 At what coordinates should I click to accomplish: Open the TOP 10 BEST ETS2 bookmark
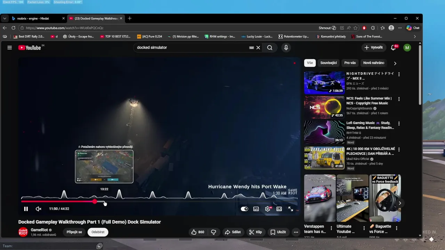point(115,36)
